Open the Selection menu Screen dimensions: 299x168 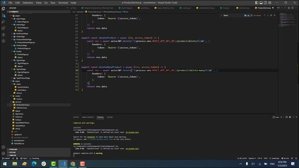(28, 3)
